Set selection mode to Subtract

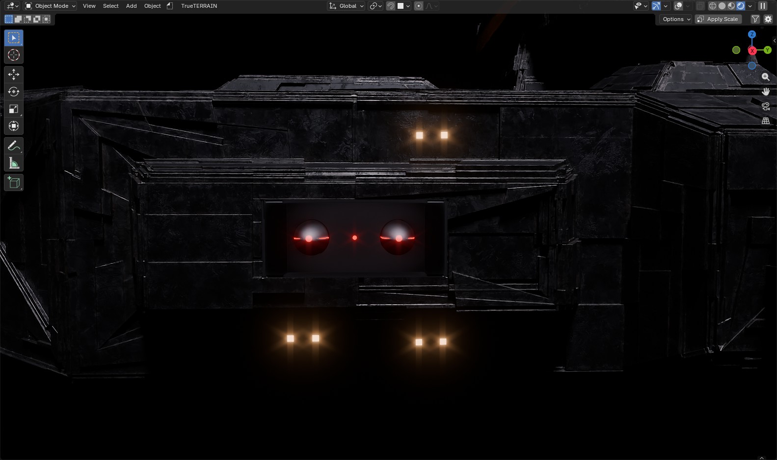(x=27, y=19)
